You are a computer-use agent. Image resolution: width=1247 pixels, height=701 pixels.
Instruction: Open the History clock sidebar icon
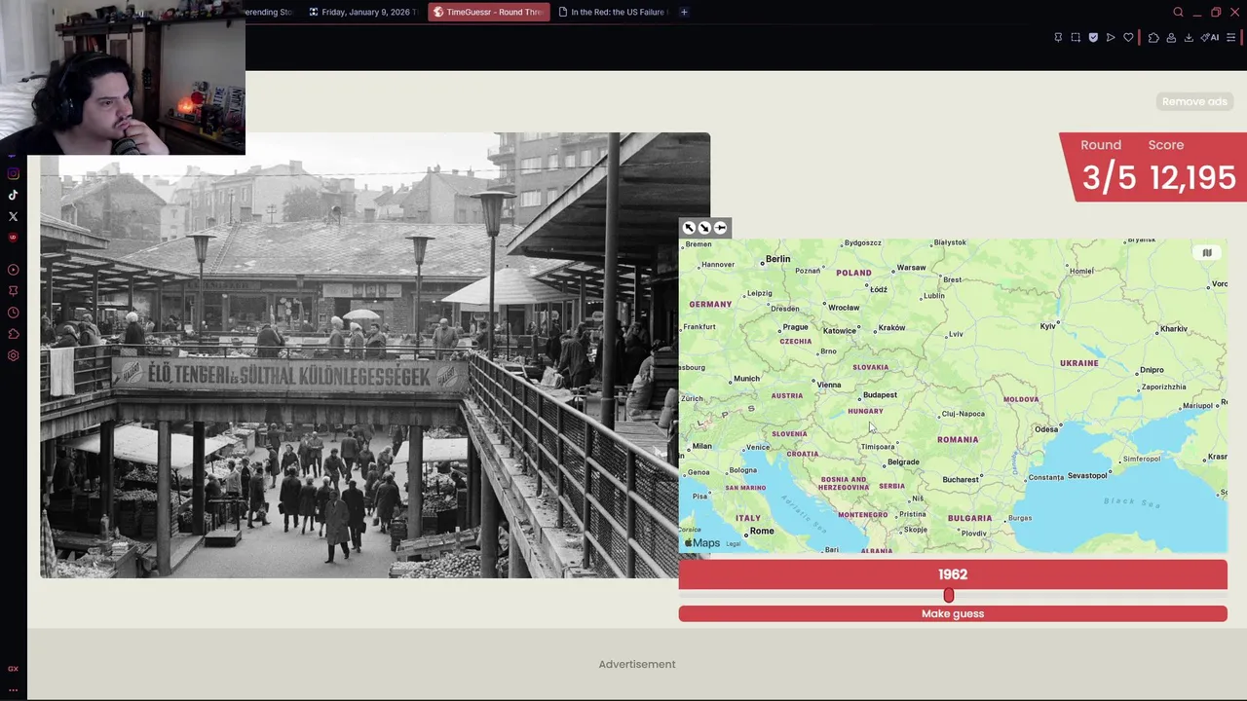tap(13, 313)
